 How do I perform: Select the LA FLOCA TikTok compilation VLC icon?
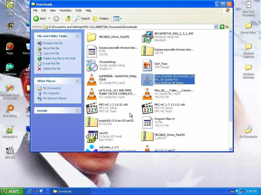(x=92, y=94)
